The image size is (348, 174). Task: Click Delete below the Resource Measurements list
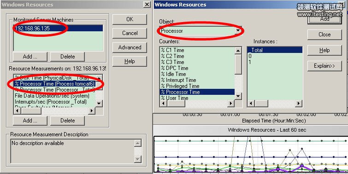pyautogui.click(x=67, y=121)
